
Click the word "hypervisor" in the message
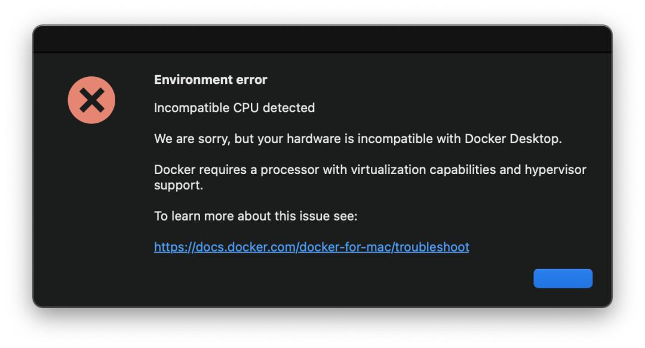555,170
